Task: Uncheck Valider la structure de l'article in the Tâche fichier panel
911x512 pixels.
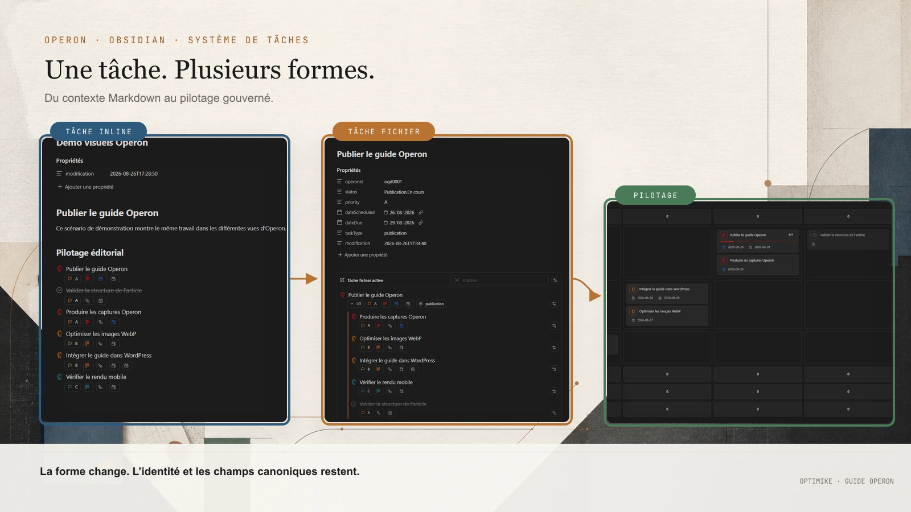Action: [x=354, y=404]
